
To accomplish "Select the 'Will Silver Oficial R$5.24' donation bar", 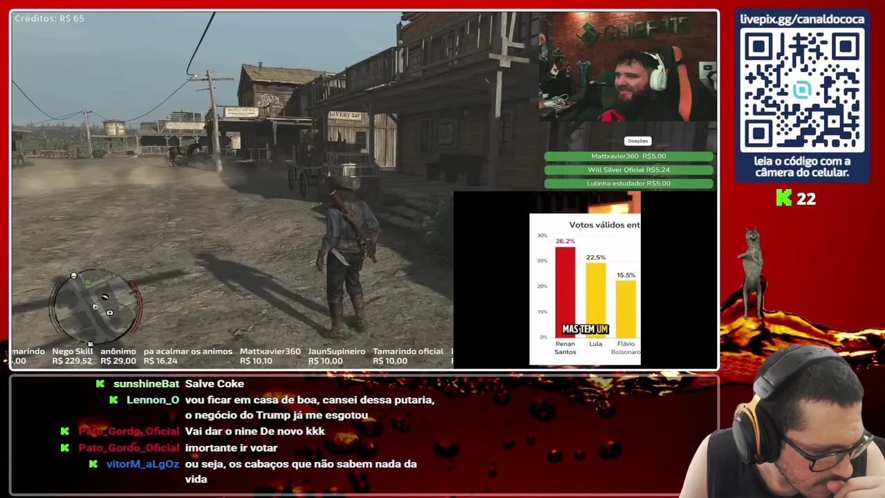I will click(x=628, y=169).
